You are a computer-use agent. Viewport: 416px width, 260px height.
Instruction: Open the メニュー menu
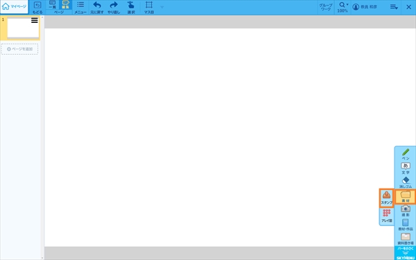(80, 8)
